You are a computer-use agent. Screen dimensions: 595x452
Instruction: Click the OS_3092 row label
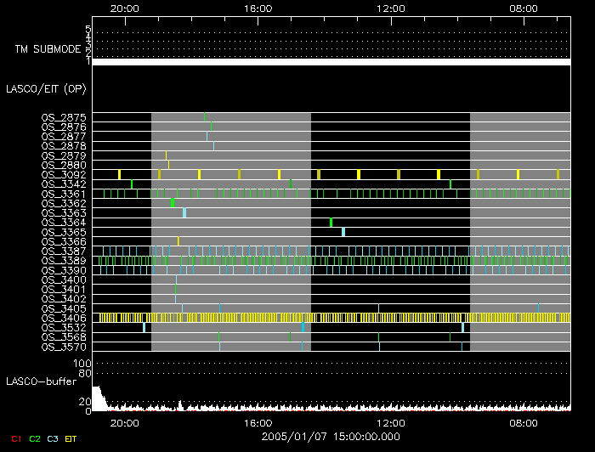64,174
